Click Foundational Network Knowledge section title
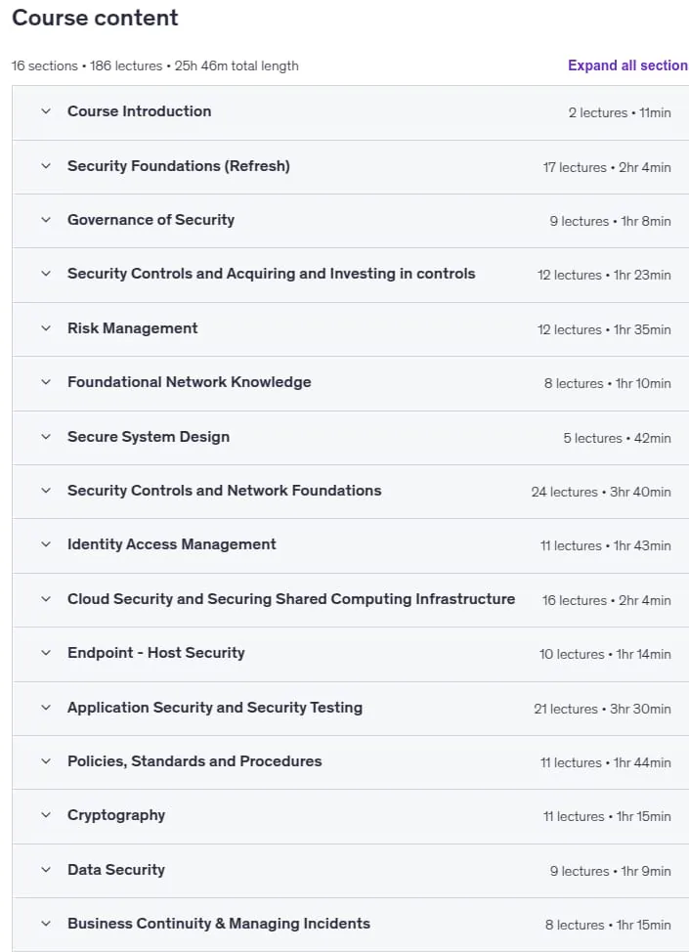This screenshot has width=689, height=952. (x=190, y=382)
